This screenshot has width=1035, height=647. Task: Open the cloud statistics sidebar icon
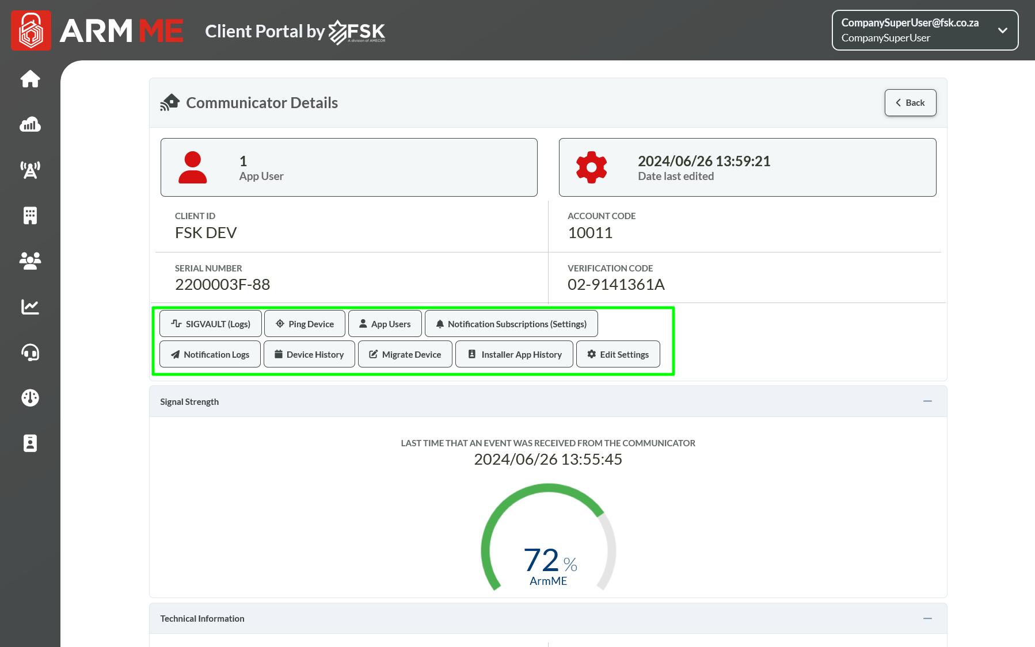(x=30, y=124)
